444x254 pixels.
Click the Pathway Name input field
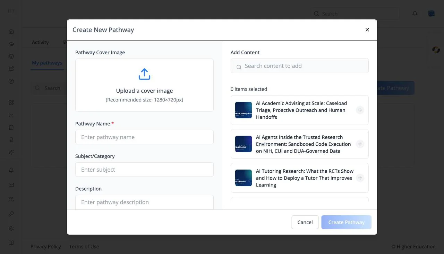144,137
